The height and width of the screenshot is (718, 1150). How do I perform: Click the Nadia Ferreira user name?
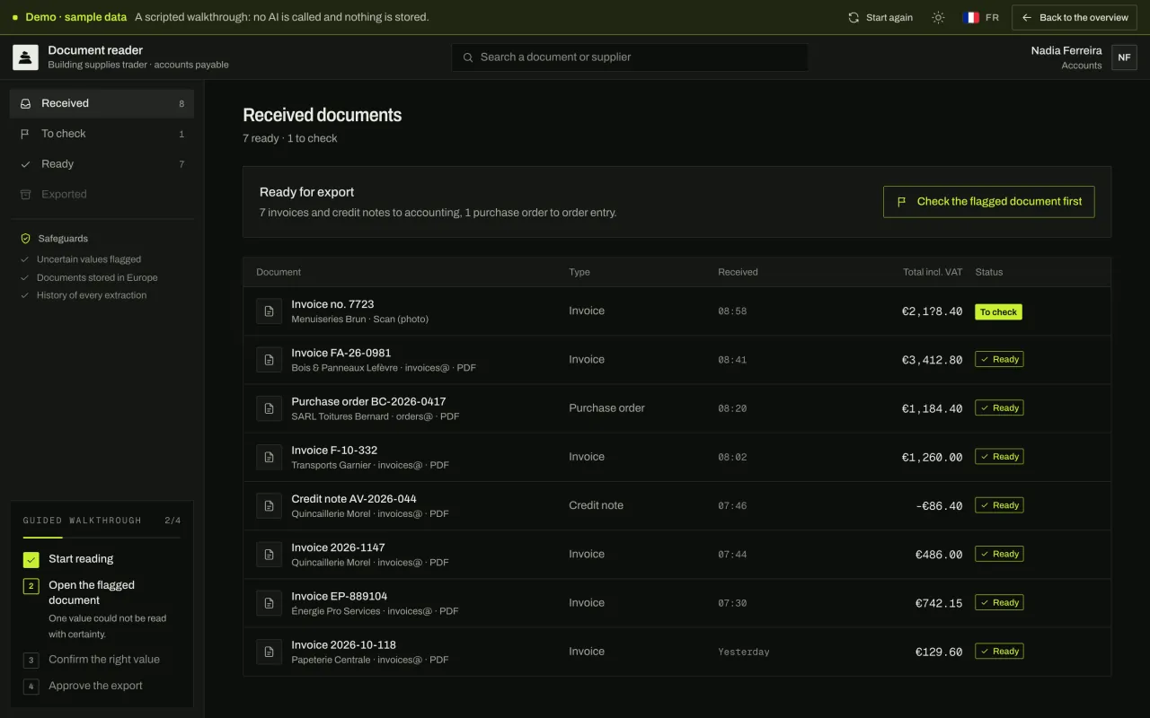pos(1066,50)
